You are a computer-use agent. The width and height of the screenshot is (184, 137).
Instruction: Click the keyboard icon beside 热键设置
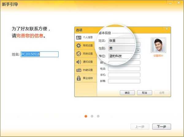(79, 70)
